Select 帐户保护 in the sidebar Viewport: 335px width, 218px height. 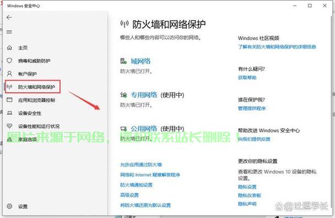(28, 74)
